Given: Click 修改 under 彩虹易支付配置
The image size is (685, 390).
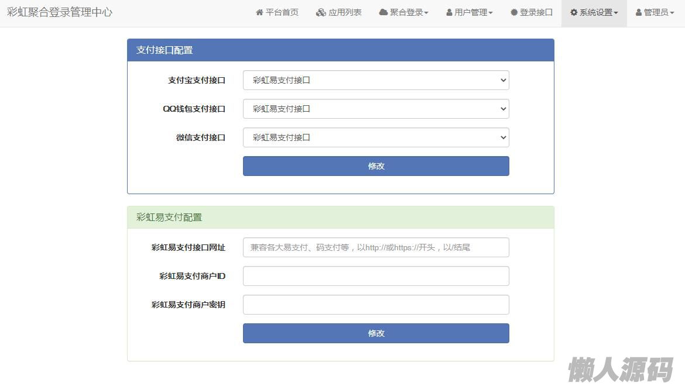Looking at the screenshot, I should tap(376, 333).
